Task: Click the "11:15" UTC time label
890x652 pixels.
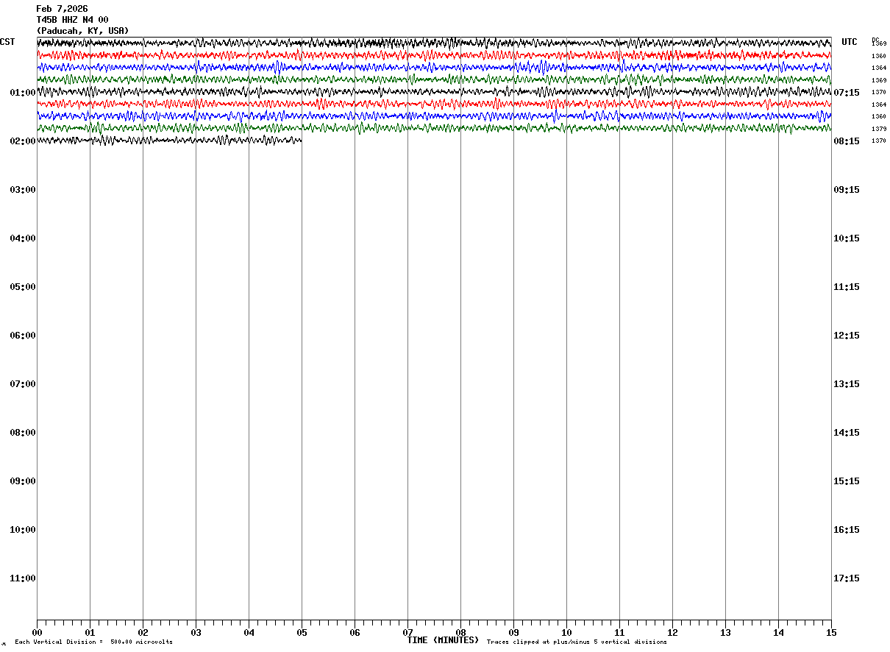Action: pyautogui.click(x=846, y=287)
